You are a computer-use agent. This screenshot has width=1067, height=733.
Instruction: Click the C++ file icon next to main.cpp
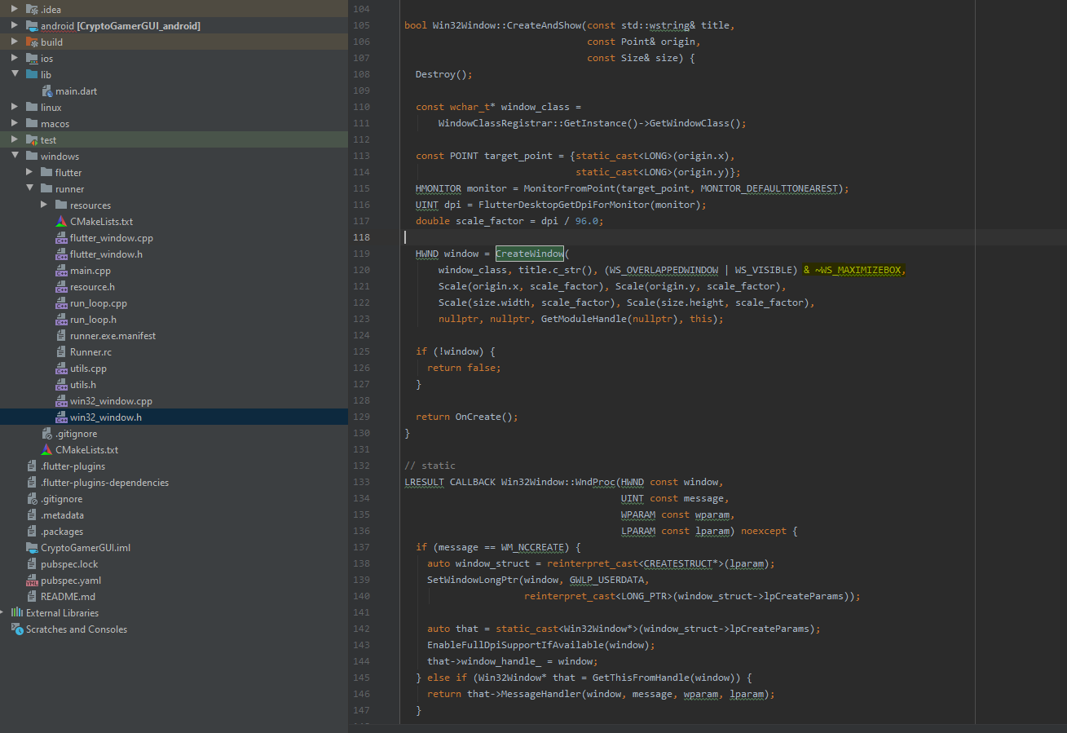(x=60, y=270)
